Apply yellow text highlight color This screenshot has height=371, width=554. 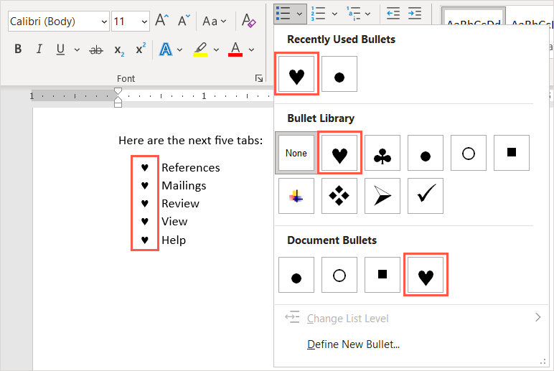coord(200,50)
